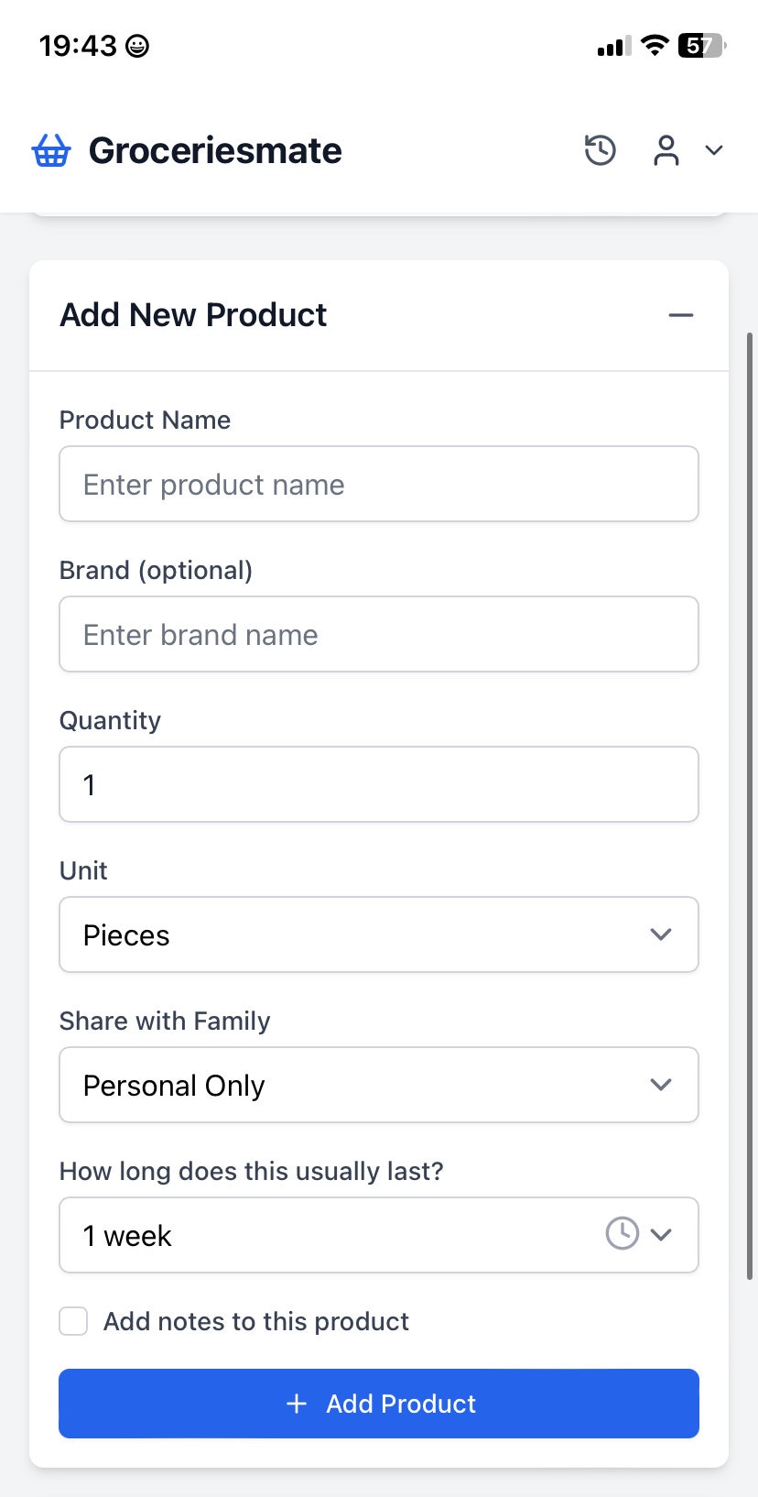
Task: Open the Unit dropdown showing Pieces
Action: 379,934
